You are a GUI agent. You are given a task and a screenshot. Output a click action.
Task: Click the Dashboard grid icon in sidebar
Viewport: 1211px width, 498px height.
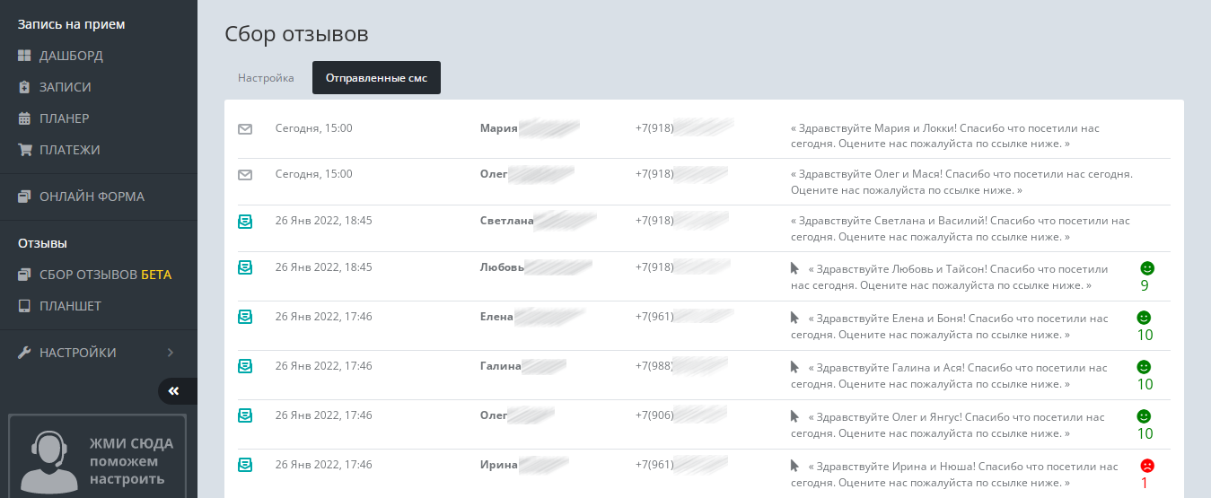coord(24,56)
